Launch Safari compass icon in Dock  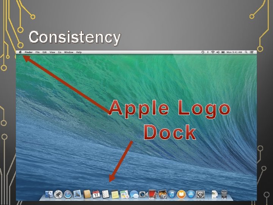68,194
